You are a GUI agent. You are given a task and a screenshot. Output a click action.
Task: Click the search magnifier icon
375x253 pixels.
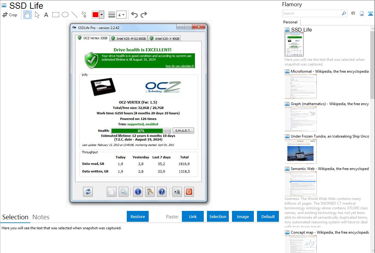pyautogui.click(x=344, y=13)
